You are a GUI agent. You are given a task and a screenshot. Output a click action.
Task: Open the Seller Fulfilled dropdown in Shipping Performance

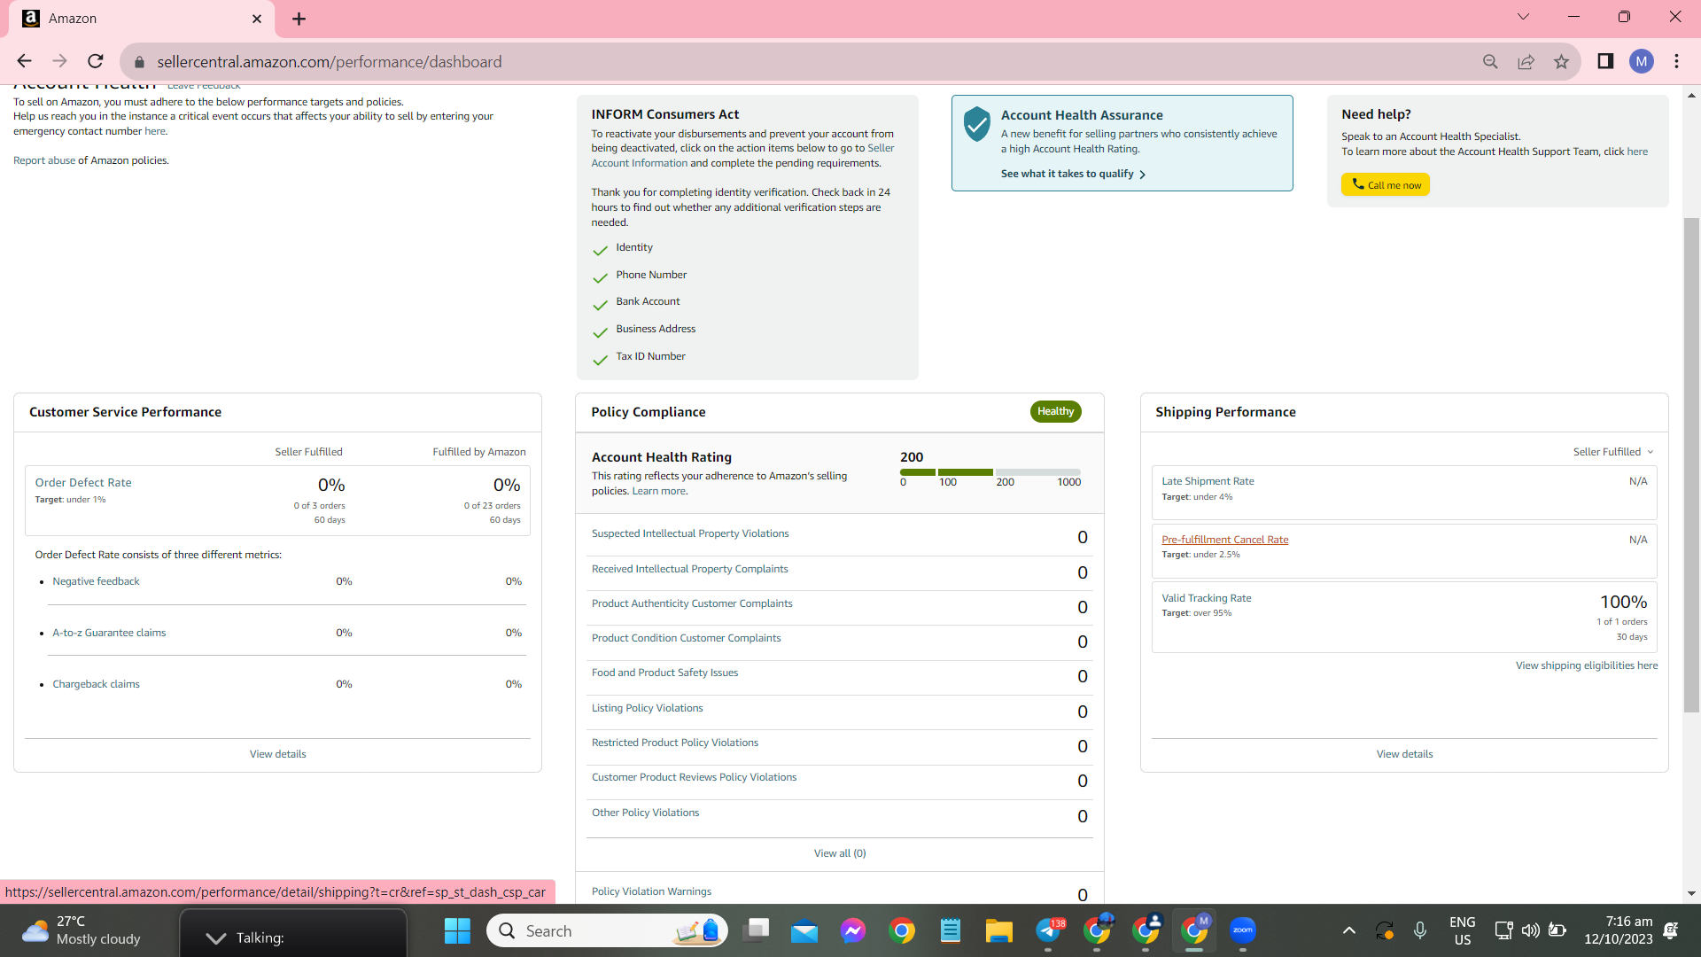(1613, 452)
